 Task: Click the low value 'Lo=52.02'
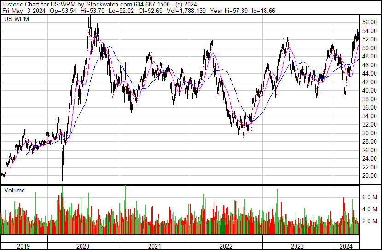click(x=121, y=11)
